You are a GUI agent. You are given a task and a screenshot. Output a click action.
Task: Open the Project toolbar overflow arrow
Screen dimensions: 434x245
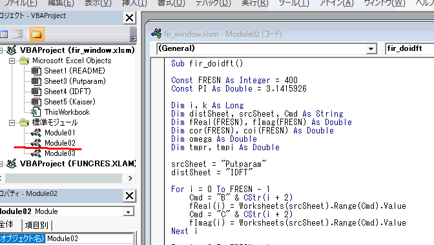134,35
